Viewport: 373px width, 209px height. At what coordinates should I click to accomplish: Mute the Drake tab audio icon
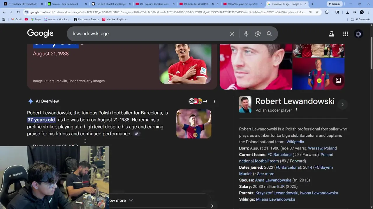coord(213,4)
